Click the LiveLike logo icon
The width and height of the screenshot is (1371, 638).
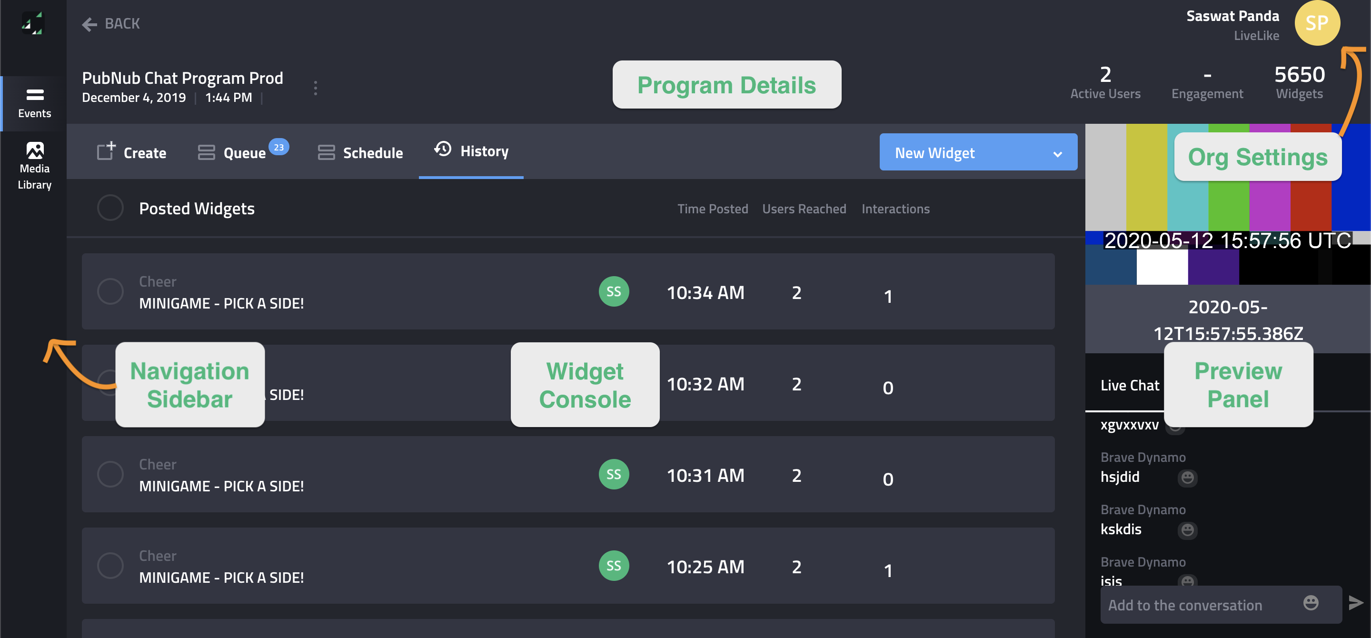pyautogui.click(x=32, y=23)
